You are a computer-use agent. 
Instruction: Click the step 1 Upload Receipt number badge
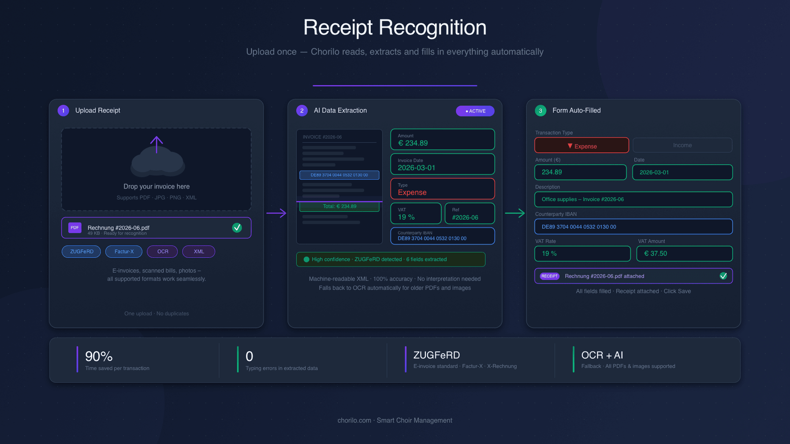pos(63,111)
